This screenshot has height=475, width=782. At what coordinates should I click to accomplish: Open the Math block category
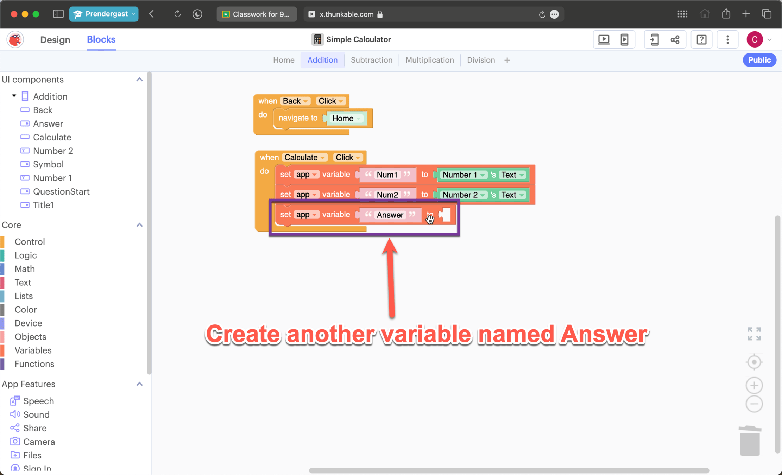pyautogui.click(x=25, y=269)
